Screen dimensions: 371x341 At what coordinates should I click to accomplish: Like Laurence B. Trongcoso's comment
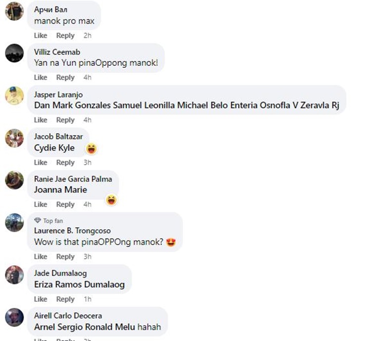point(41,257)
